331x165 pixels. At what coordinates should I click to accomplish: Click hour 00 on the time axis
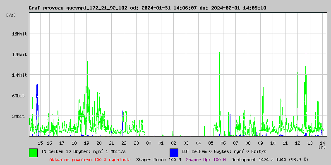point(149,143)
